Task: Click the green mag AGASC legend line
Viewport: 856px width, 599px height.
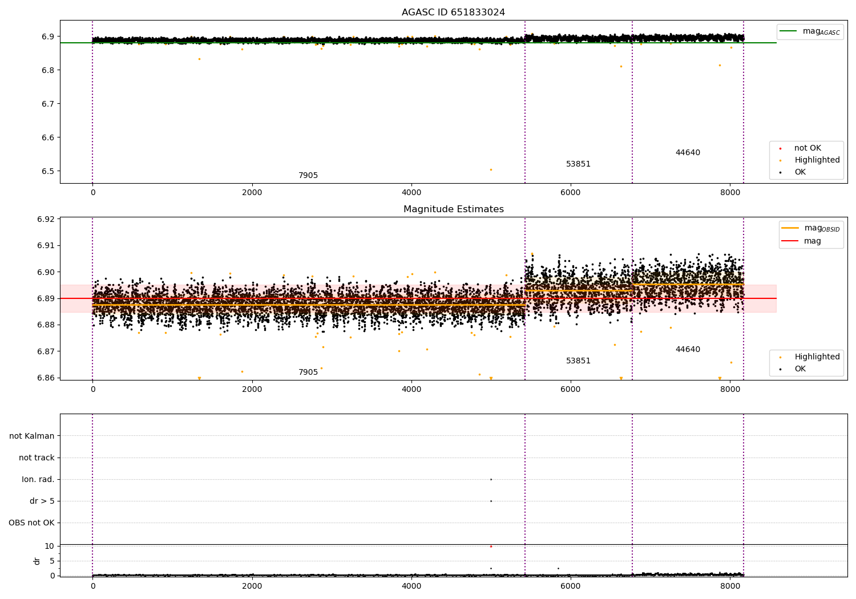Action: coord(788,31)
